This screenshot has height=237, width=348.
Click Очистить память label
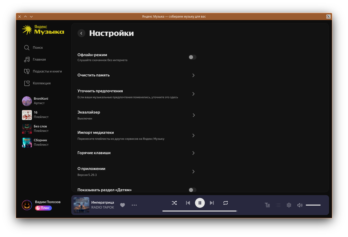[93, 75]
